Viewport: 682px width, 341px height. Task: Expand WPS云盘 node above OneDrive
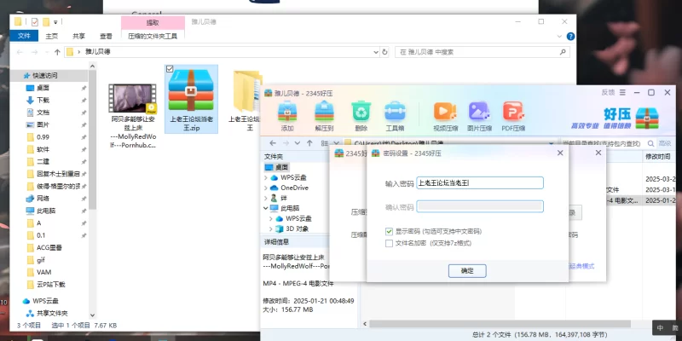point(266,177)
